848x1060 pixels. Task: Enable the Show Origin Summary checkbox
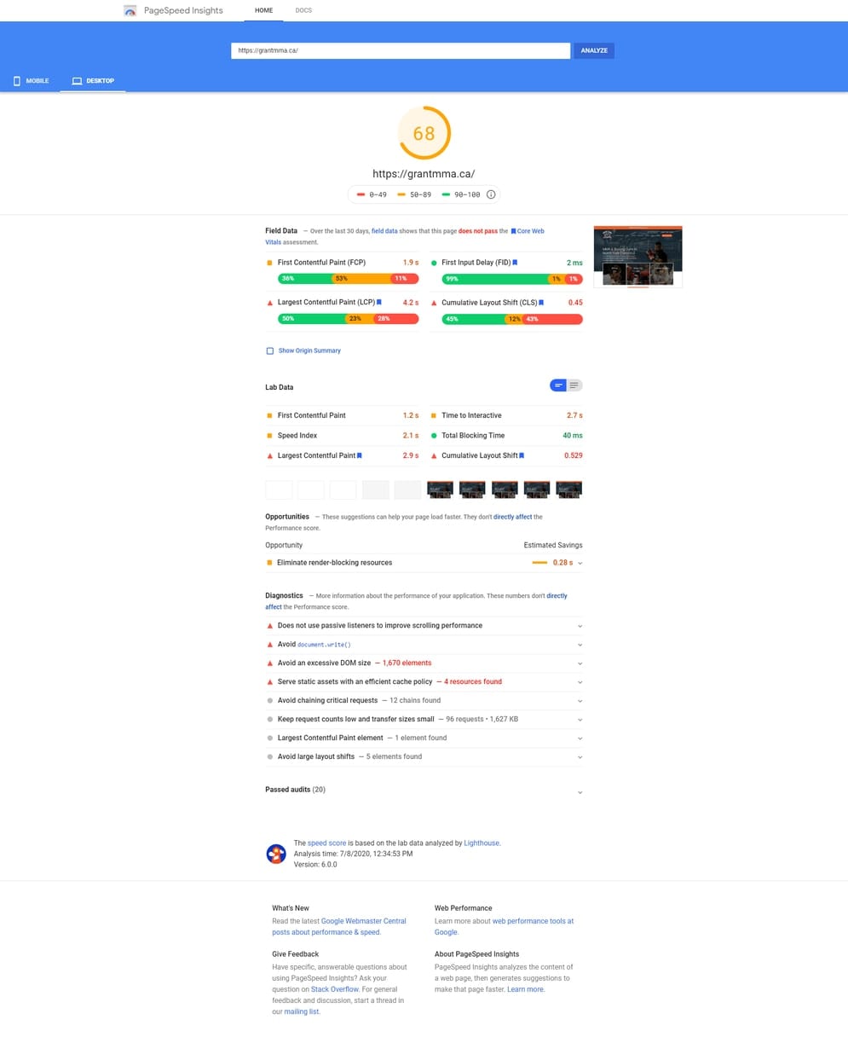point(270,350)
